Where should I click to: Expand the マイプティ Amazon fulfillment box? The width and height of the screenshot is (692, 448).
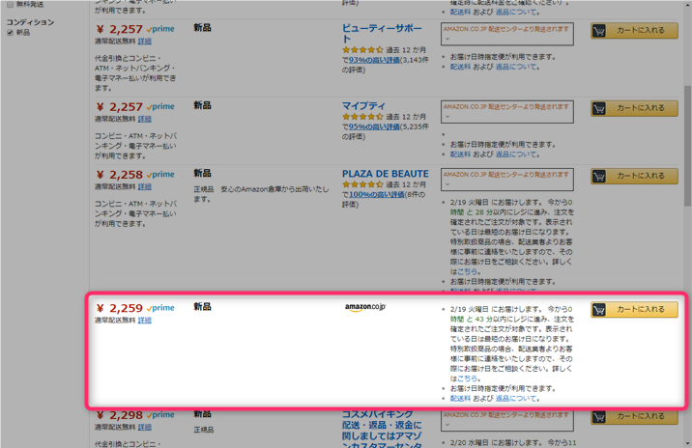507,112
